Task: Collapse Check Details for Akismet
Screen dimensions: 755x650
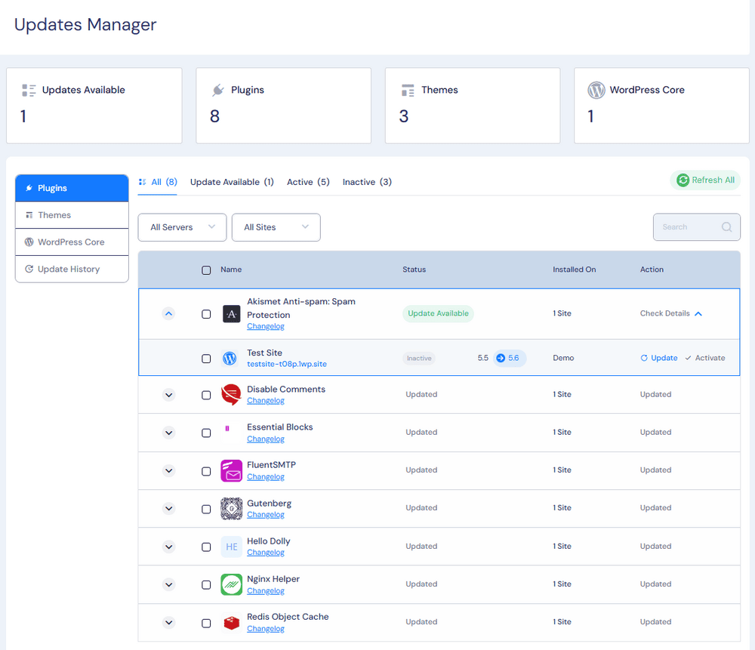Action: pyautogui.click(x=670, y=313)
